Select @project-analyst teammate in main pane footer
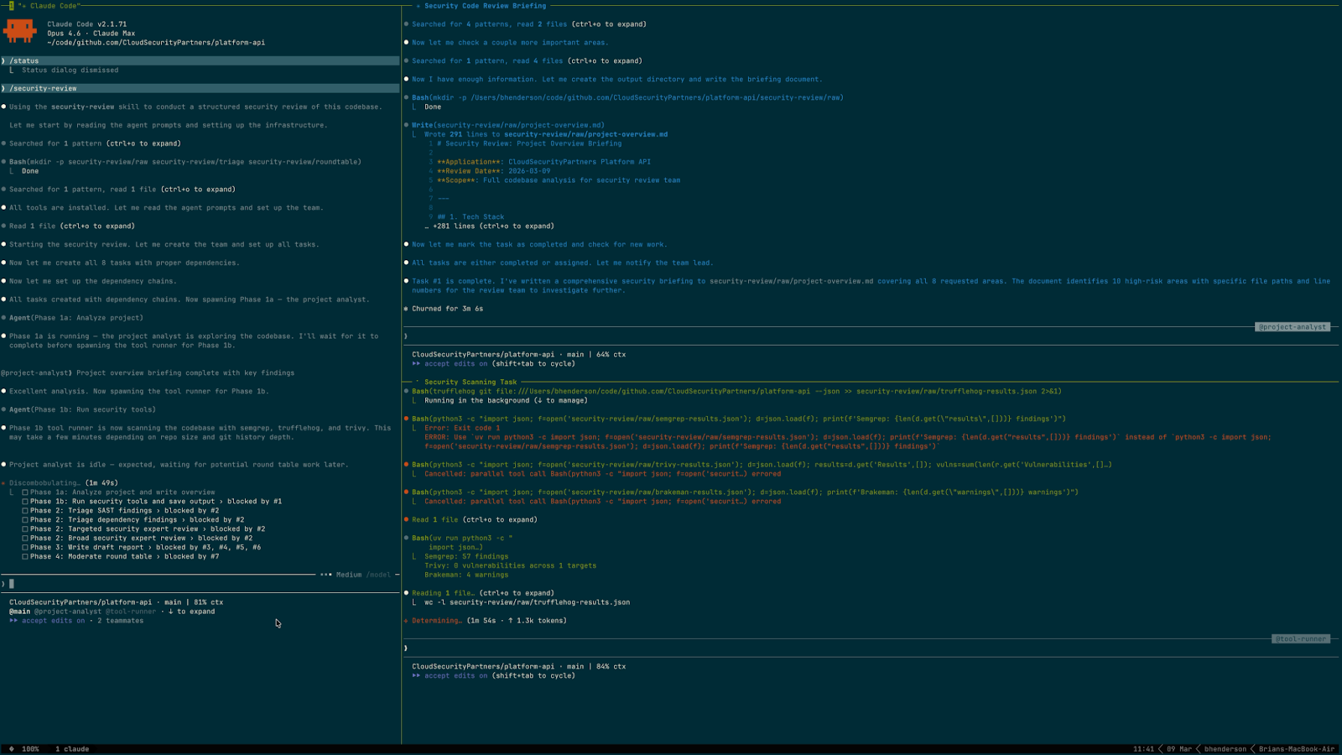 (x=68, y=612)
